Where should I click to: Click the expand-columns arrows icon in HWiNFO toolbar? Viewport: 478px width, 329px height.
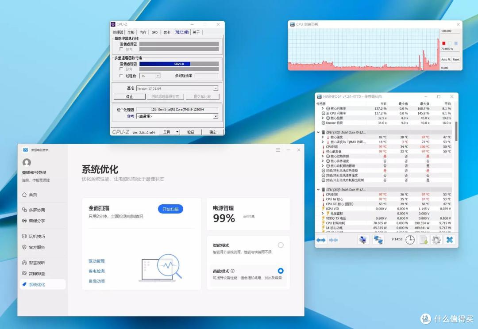[x=321, y=240]
